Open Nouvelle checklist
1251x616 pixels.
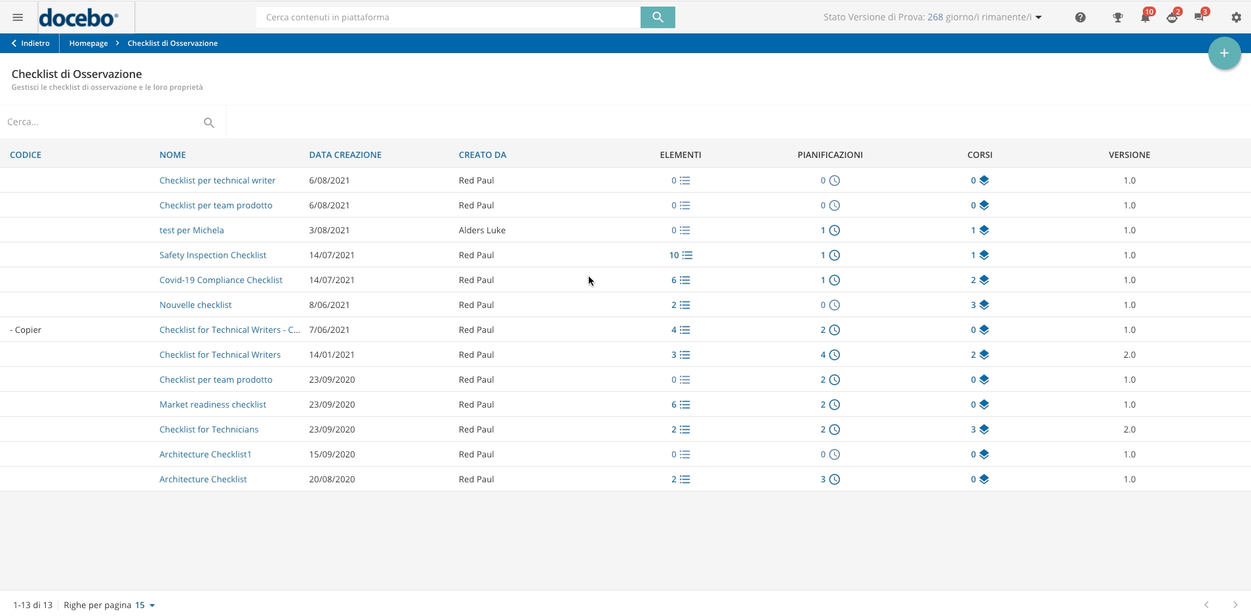pos(195,305)
